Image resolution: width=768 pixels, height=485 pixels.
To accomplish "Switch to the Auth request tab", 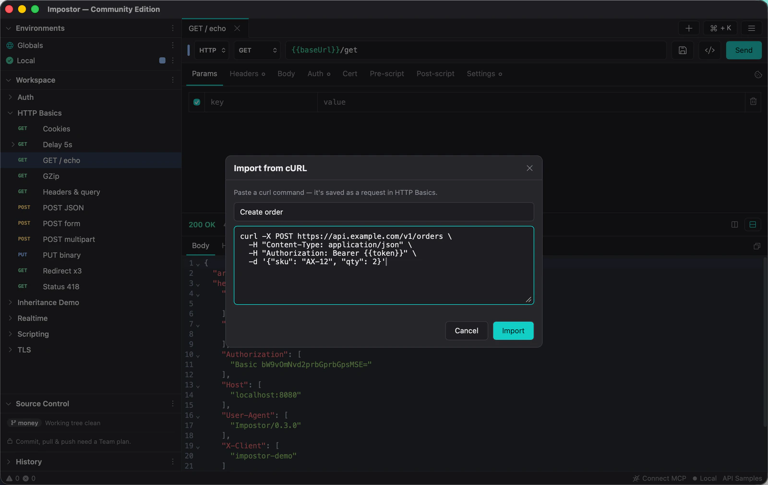I will pyautogui.click(x=319, y=74).
